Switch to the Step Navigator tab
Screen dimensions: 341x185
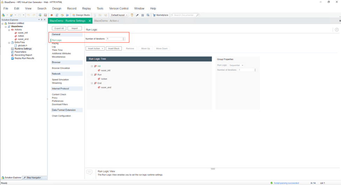[x=32, y=178]
